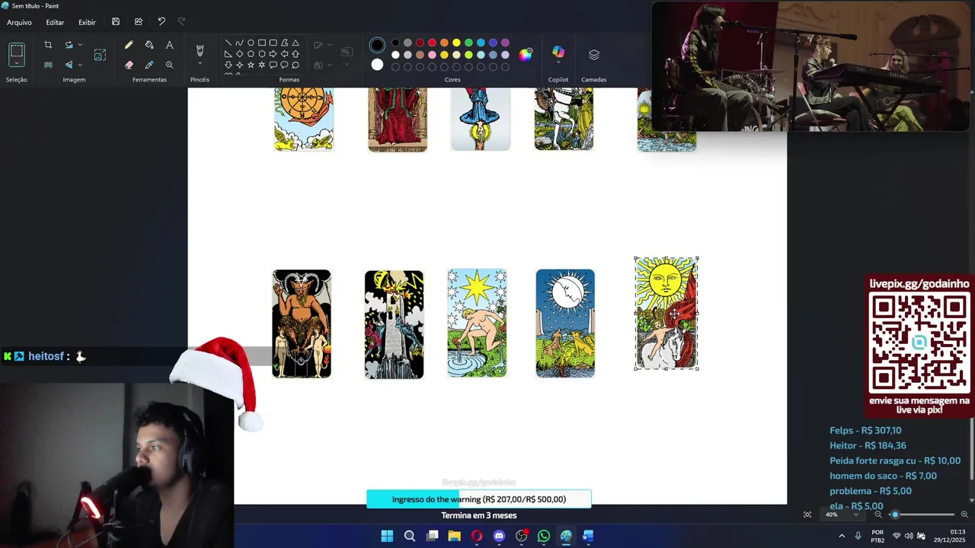
Task: Pick the green color swatch
Action: pos(468,43)
